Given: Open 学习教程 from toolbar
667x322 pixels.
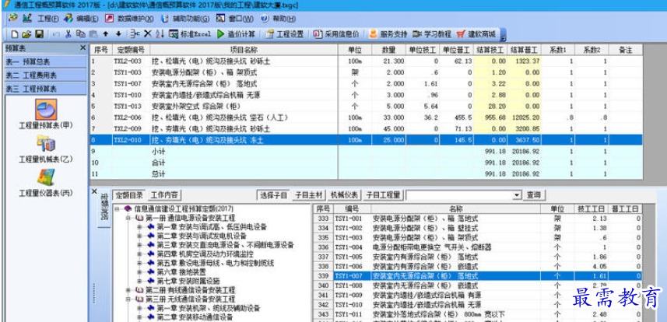Looking at the screenshot, I should tap(432, 34).
